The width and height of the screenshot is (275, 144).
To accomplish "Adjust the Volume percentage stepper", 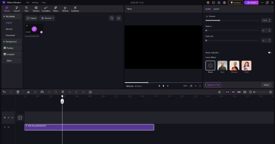I will click(270, 20).
